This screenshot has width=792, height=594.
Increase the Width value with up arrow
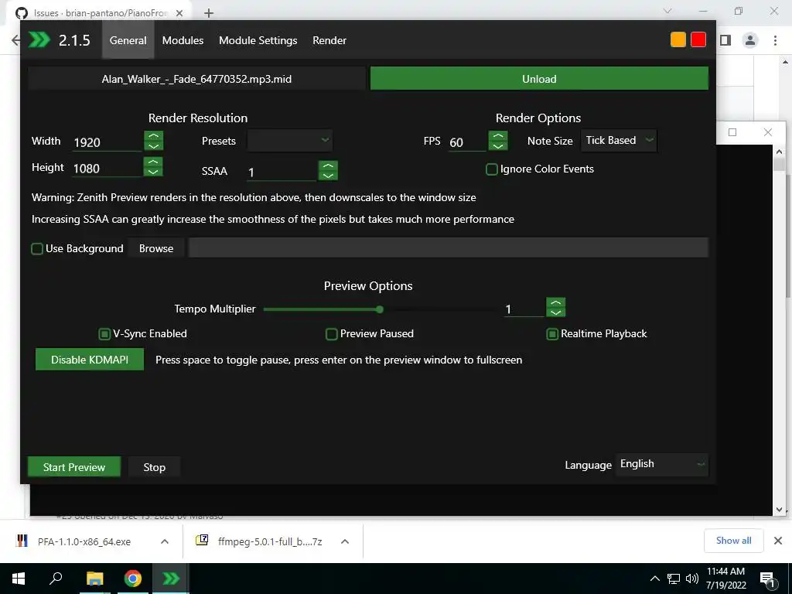click(x=154, y=136)
